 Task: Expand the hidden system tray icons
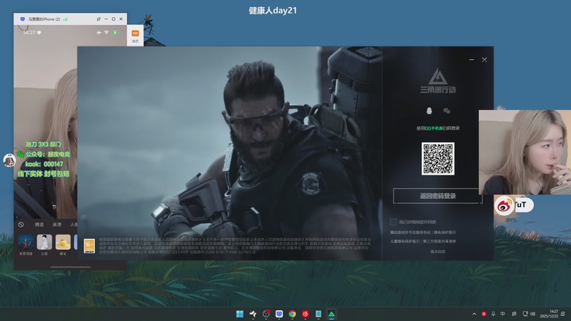(x=474, y=314)
